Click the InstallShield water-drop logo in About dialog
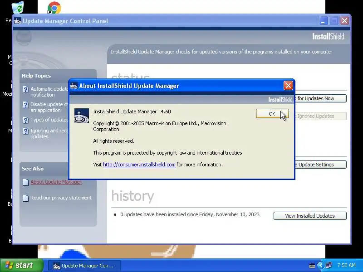The height and width of the screenshot is (272, 363). (82, 116)
